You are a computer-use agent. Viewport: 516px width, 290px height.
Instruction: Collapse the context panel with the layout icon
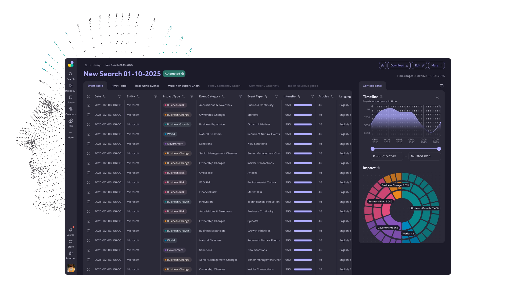(442, 86)
